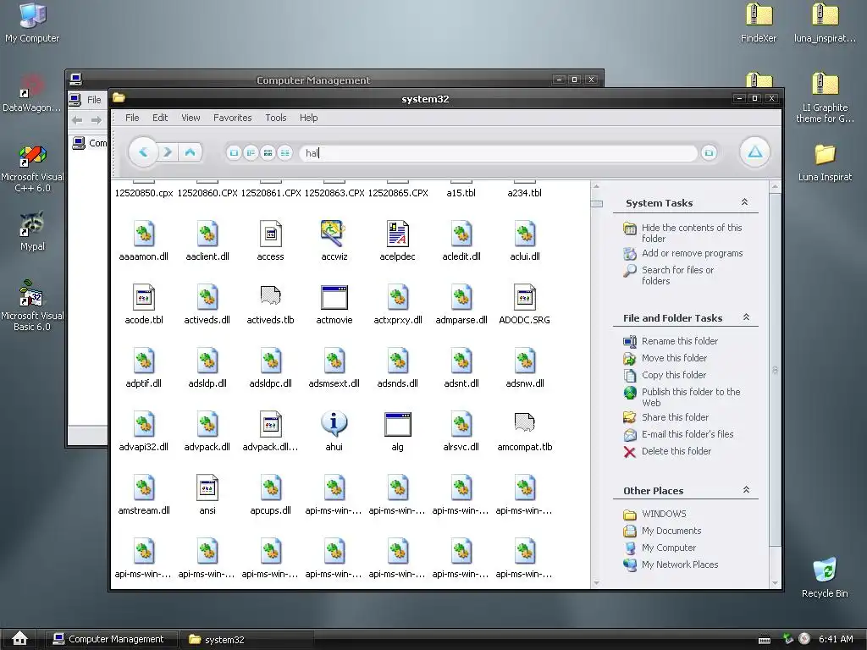Select the activeds.tlb file icon

click(270, 295)
